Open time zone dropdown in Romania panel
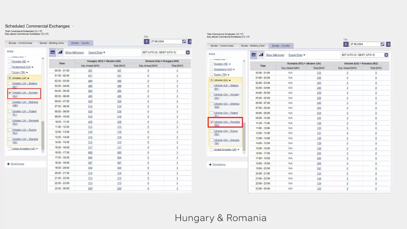 point(386,55)
